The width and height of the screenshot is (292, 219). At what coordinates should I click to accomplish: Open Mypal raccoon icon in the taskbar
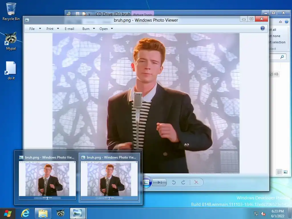click(60, 213)
